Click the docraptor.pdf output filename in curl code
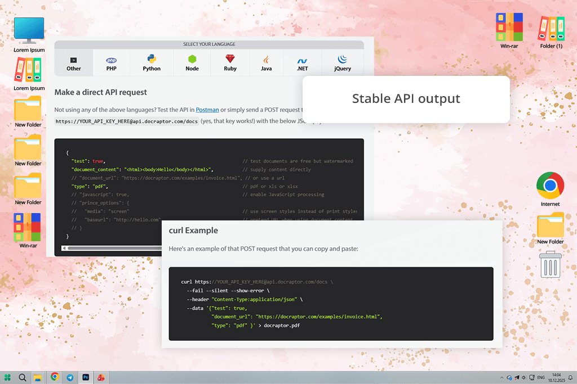577x384 pixels. click(282, 326)
